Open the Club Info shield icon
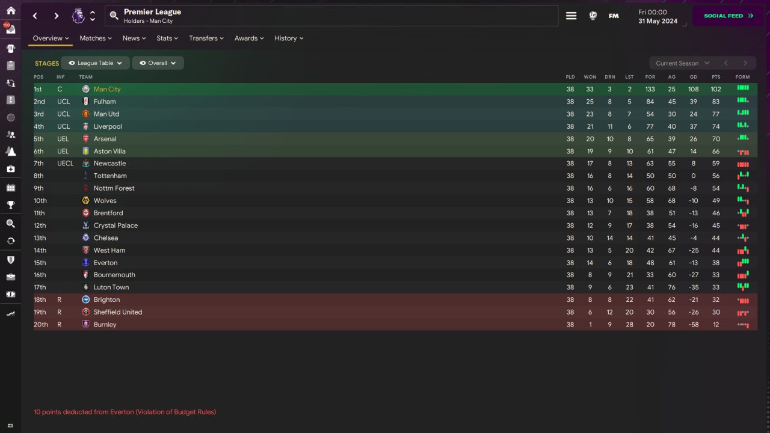 [x=11, y=260]
